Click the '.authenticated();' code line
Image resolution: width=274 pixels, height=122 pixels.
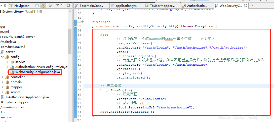(x=134, y=77)
